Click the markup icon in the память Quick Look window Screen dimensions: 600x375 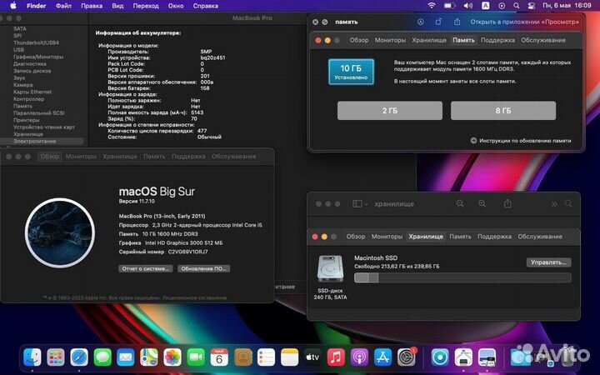pos(421,22)
